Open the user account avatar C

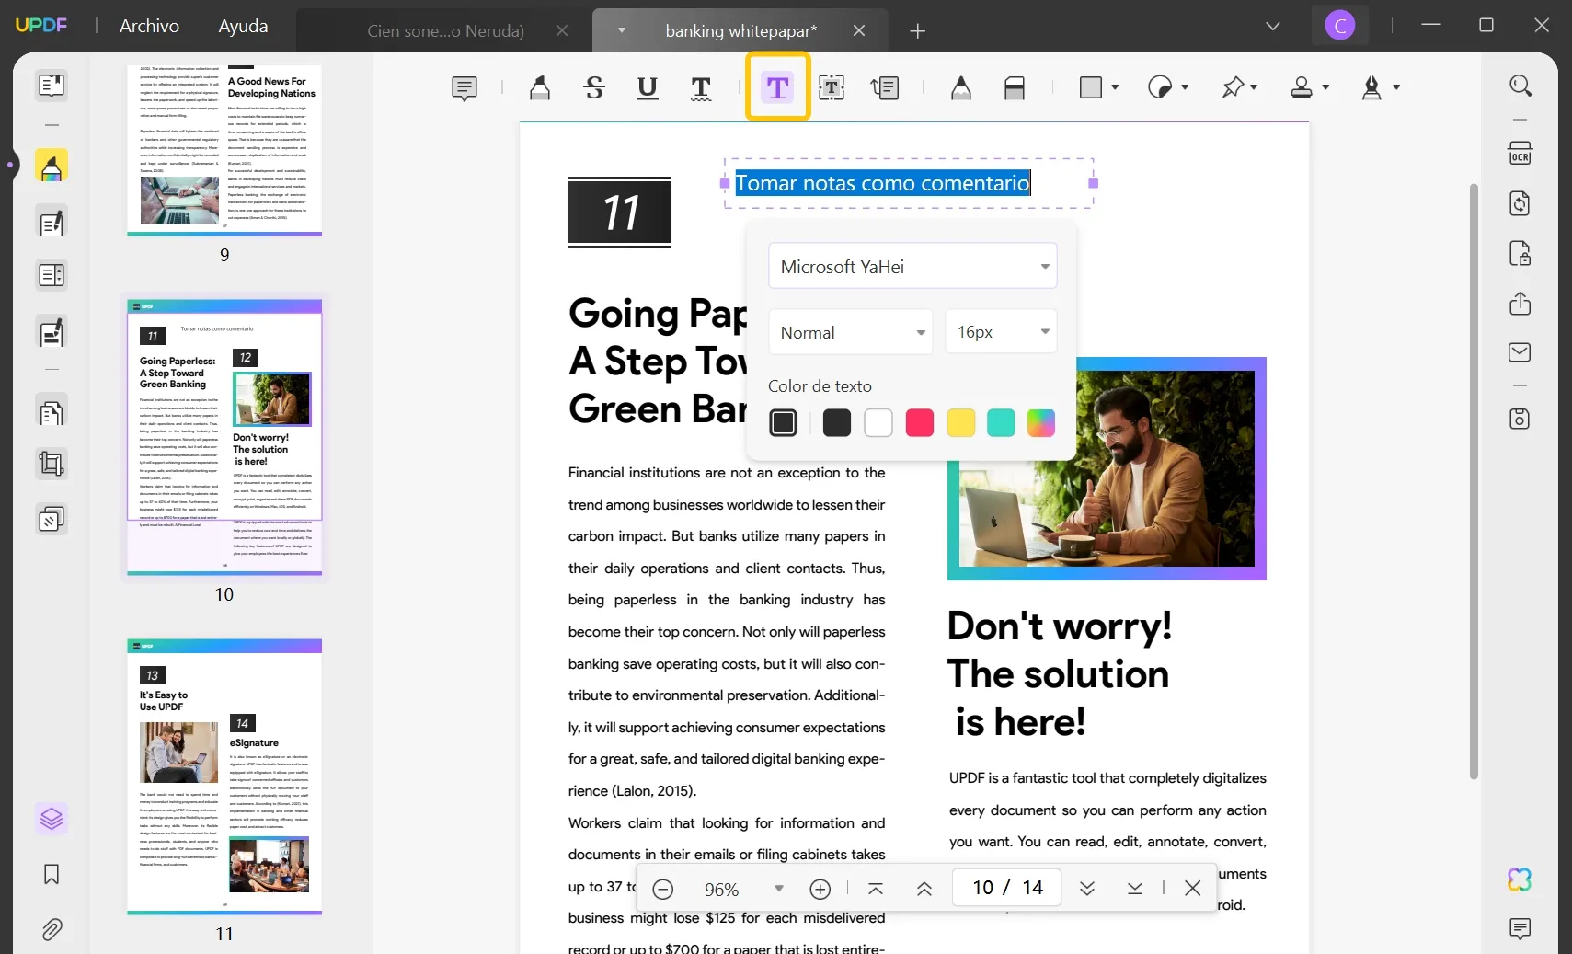(1340, 26)
